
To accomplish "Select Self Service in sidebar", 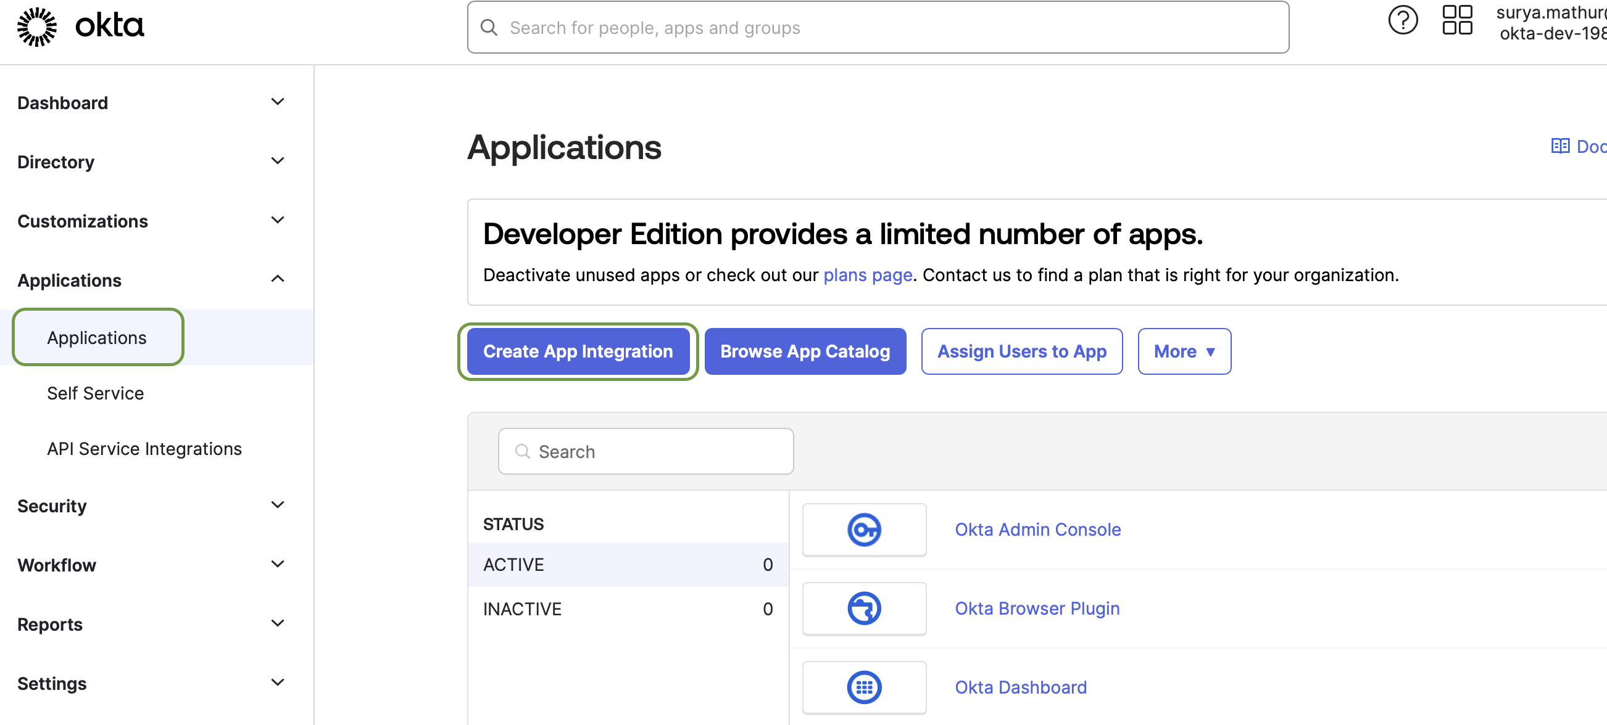I will click(x=96, y=393).
